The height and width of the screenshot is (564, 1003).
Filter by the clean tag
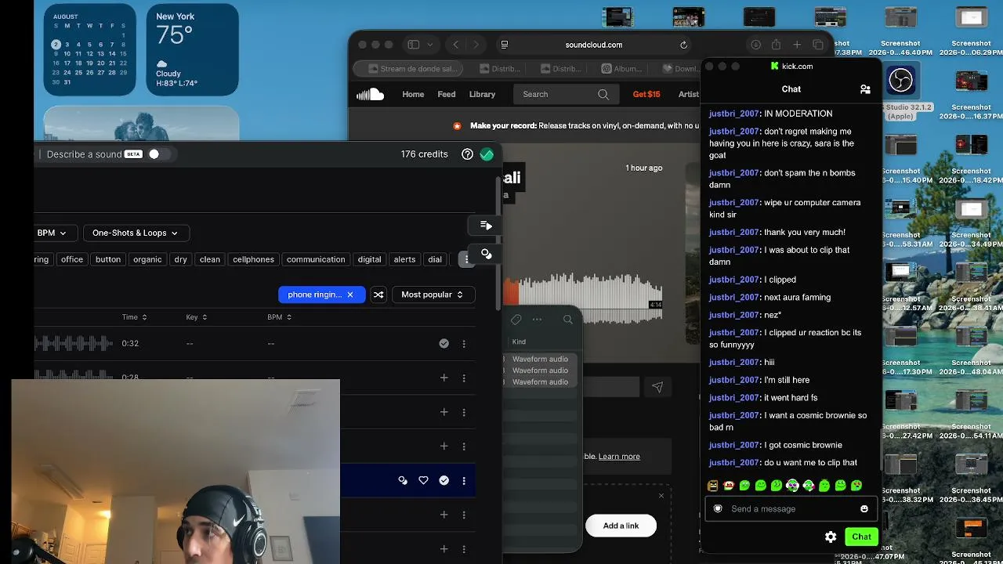pos(210,259)
